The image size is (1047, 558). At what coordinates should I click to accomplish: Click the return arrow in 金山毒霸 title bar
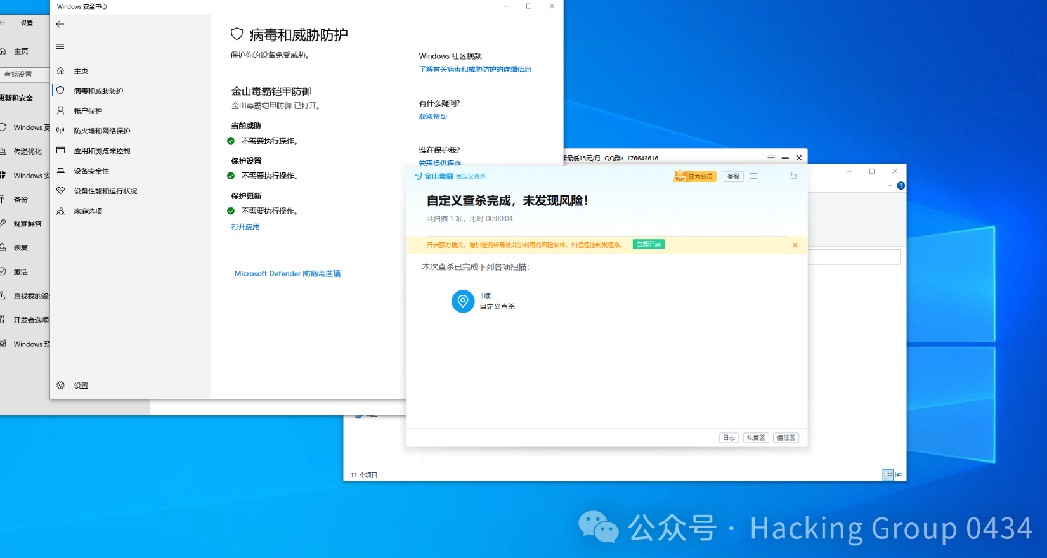793,176
